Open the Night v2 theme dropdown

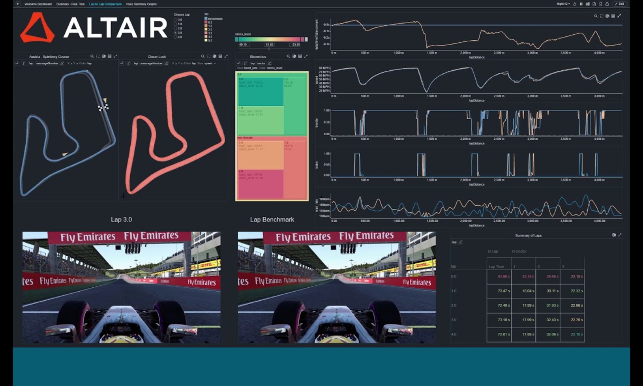[563, 4]
